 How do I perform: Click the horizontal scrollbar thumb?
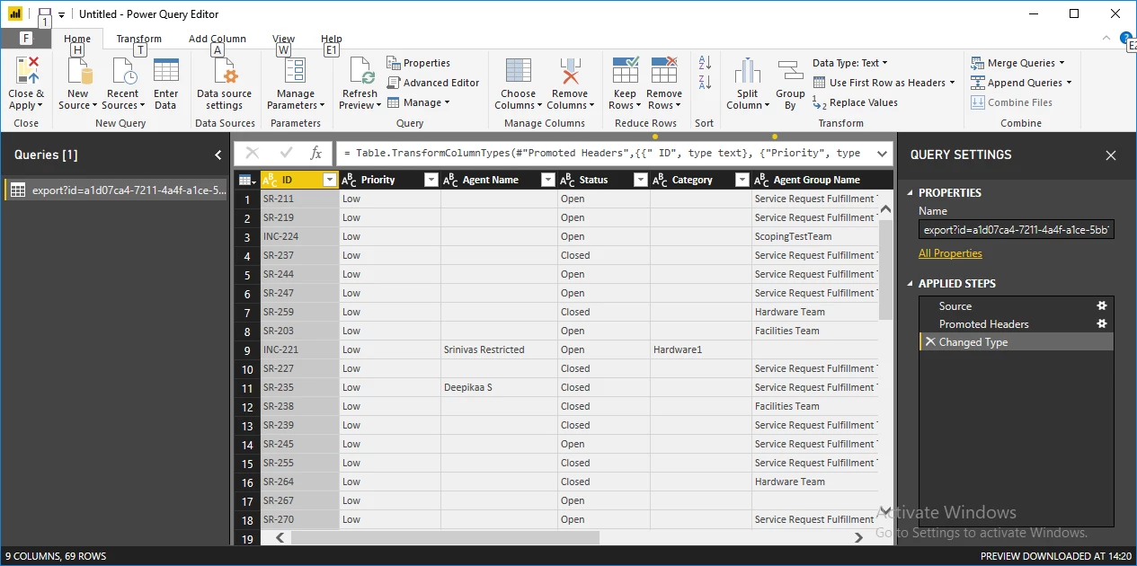[446, 537]
